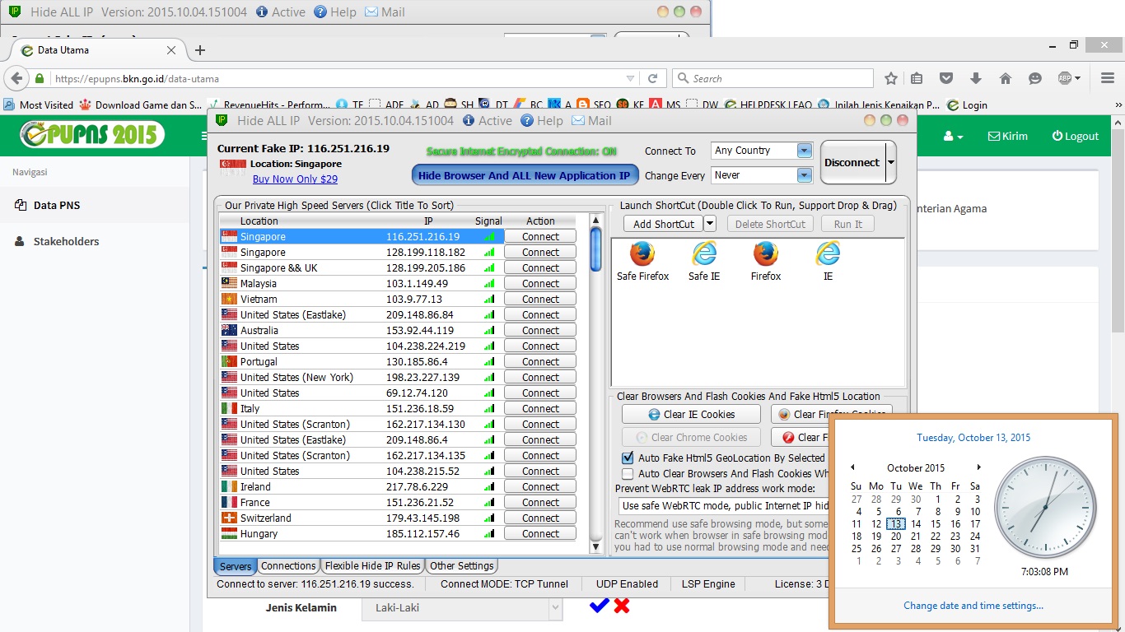Click the server list scrollbar thumb
1125x632 pixels.
click(596, 249)
